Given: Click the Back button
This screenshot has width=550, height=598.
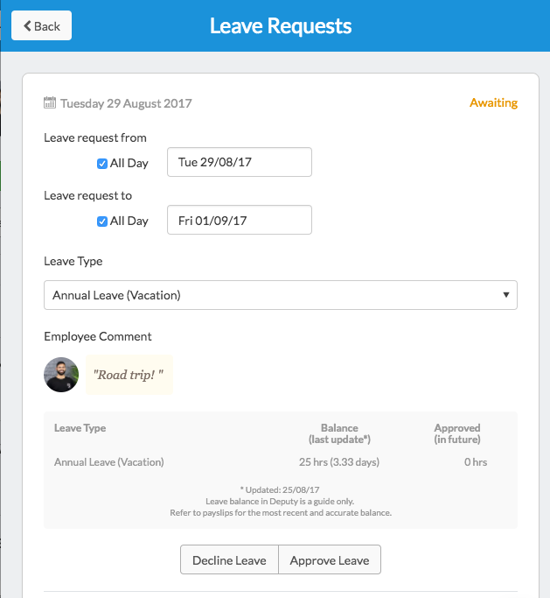Looking at the screenshot, I should point(42,26).
